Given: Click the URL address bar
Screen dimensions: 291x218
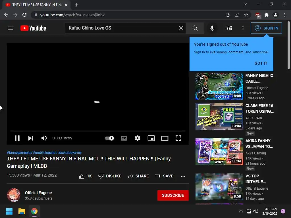Looking at the screenshot, I should click(128, 15).
